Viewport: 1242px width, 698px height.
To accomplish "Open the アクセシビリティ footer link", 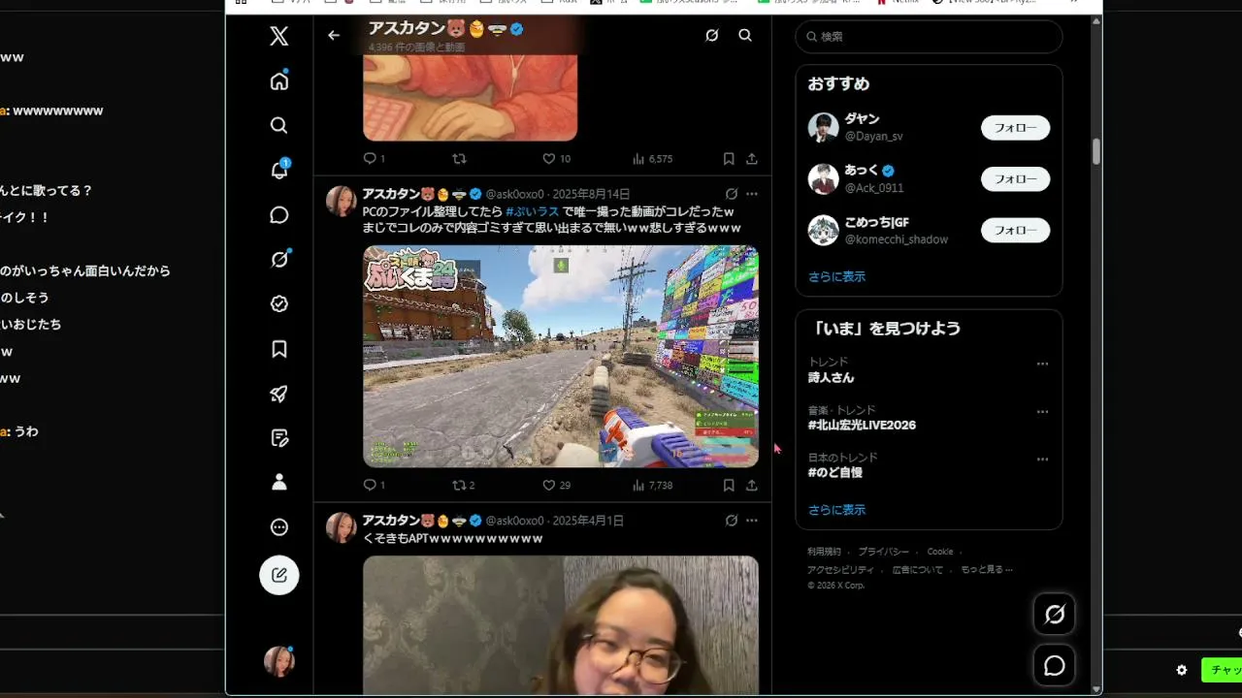I will click(x=840, y=570).
